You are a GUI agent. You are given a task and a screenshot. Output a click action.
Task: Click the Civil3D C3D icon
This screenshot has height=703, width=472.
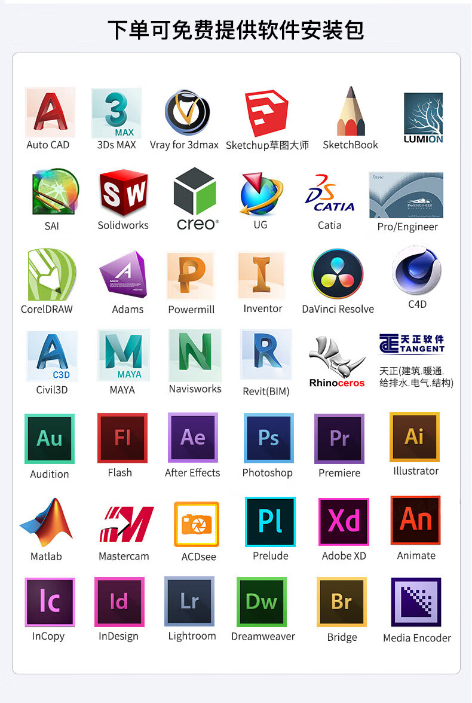point(53,356)
